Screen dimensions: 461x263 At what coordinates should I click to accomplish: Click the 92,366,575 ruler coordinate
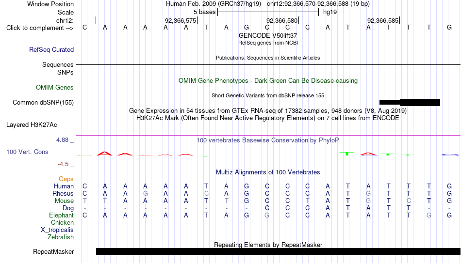(x=180, y=20)
